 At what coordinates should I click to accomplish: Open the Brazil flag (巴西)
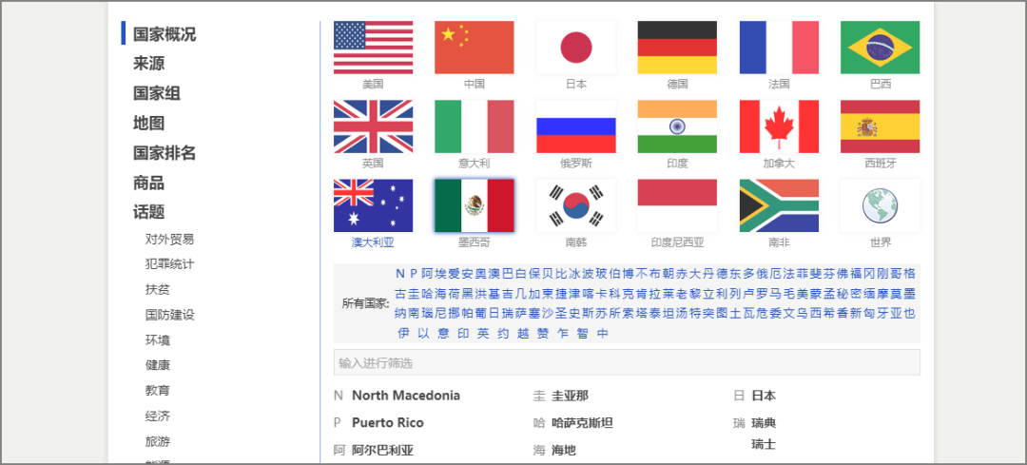click(x=881, y=48)
